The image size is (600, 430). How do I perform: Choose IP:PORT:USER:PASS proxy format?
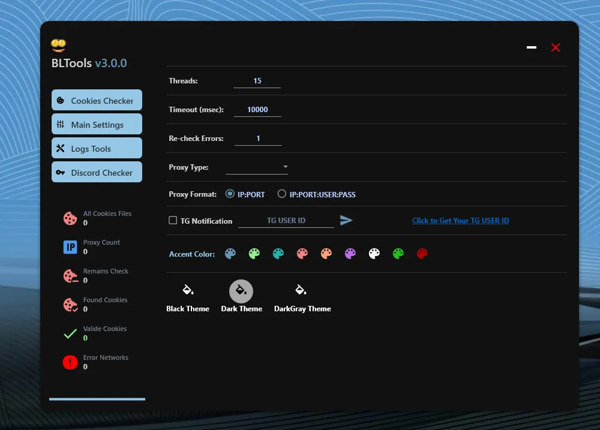281,194
